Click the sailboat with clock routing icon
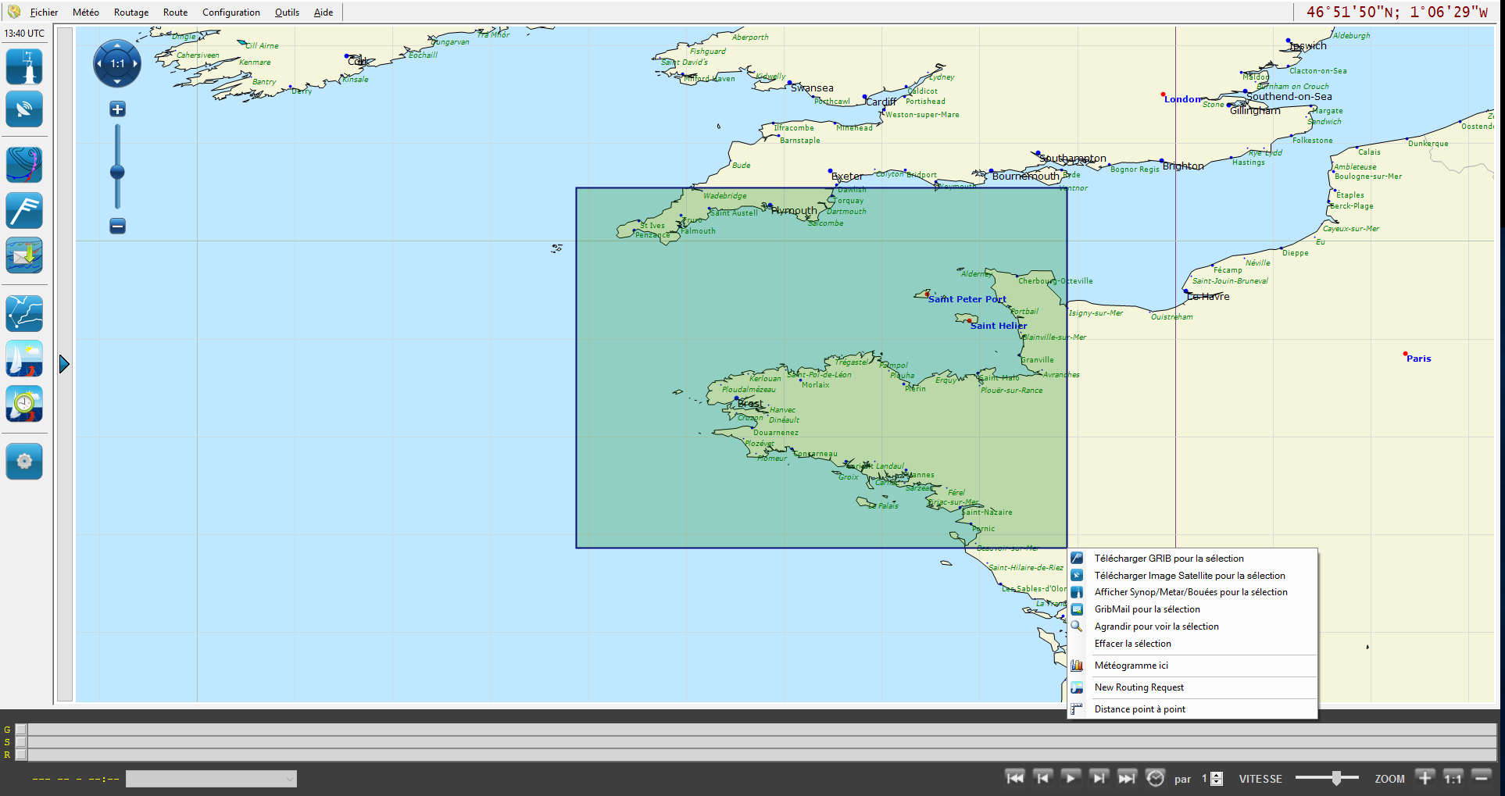The width and height of the screenshot is (1505, 796). [x=24, y=404]
